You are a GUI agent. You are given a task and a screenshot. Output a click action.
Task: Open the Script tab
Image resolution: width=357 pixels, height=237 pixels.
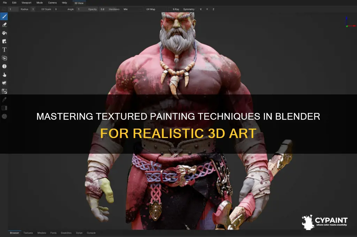(x=79, y=233)
